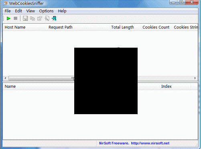
Task: Open the properties icon in the toolbar
Action: [x=40, y=18]
